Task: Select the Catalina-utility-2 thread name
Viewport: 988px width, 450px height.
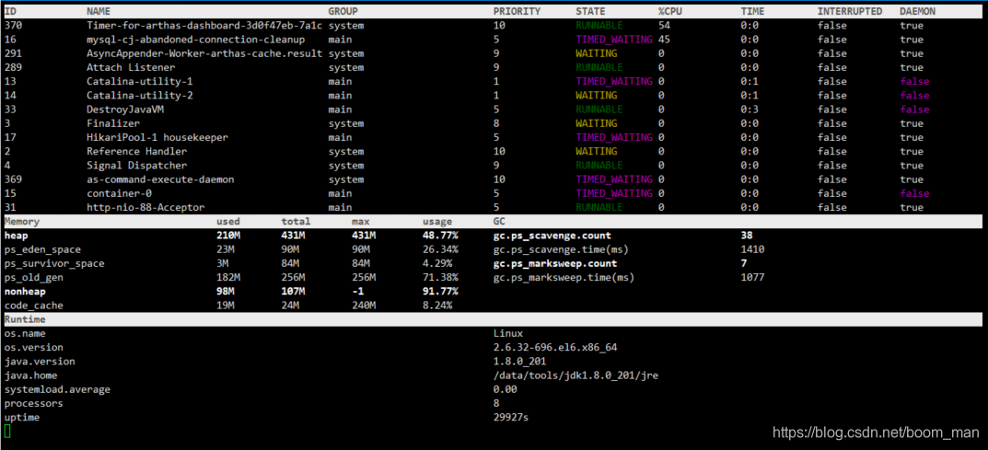Action: coord(140,96)
